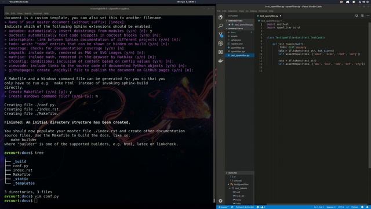This screenshot has width=371, height=209.
Task: Open the Edit menu in VS Code
Action: pyautogui.click(x=224, y=11)
